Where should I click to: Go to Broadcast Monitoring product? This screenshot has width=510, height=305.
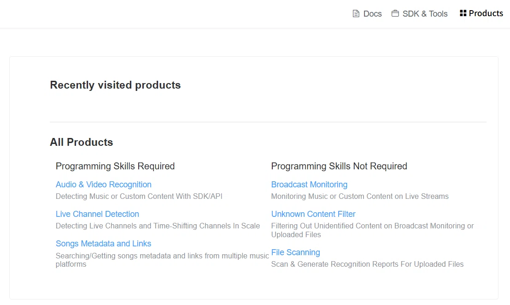[x=309, y=185]
